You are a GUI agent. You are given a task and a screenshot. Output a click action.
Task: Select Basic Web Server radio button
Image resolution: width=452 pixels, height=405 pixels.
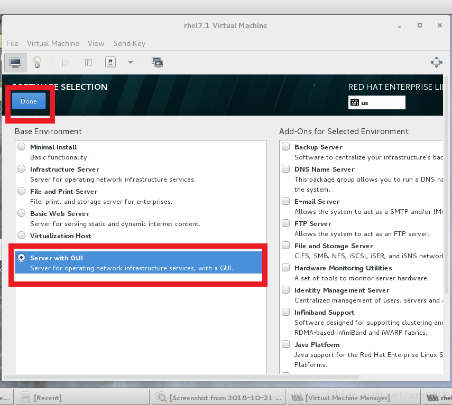[x=21, y=213]
